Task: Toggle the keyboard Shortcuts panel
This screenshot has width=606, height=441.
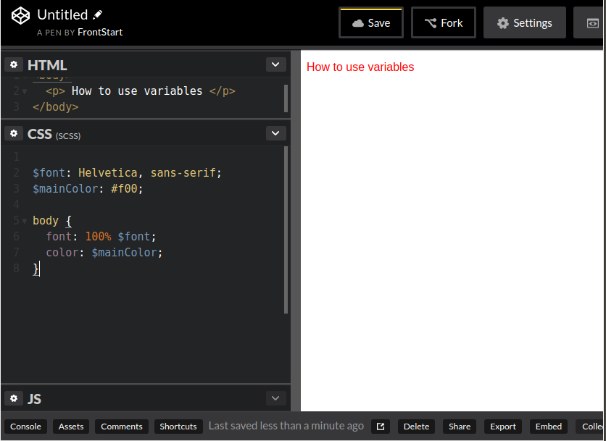Action: point(178,427)
